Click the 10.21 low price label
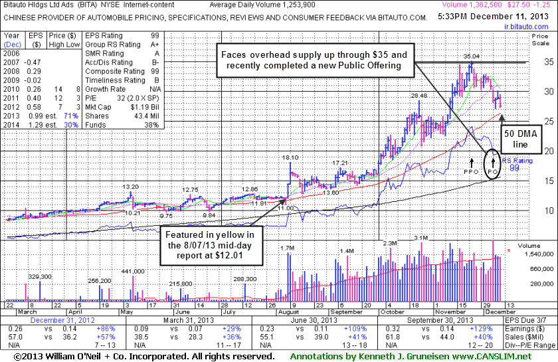 pyautogui.click(x=133, y=213)
